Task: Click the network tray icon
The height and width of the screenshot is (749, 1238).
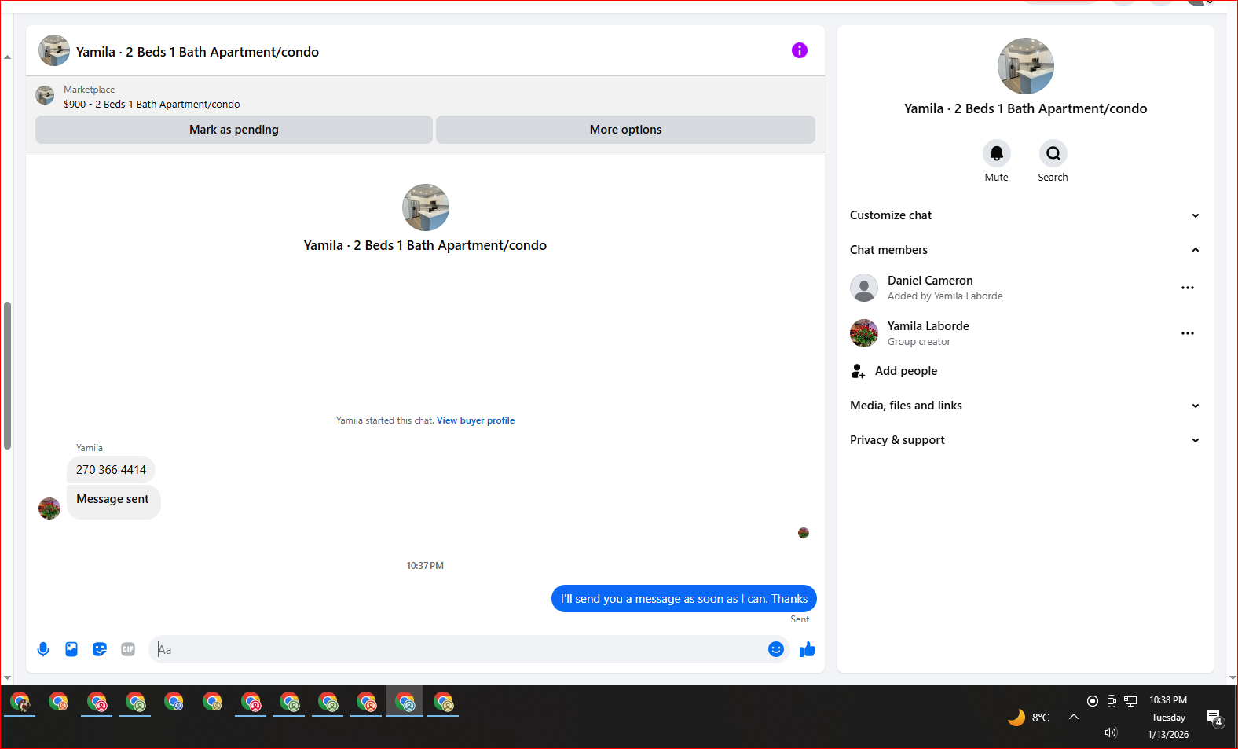Action: coord(1130,701)
